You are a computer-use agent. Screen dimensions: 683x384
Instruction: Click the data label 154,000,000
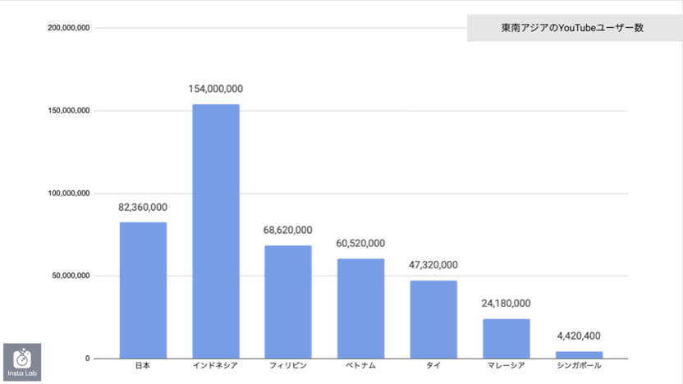pos(216,89)
